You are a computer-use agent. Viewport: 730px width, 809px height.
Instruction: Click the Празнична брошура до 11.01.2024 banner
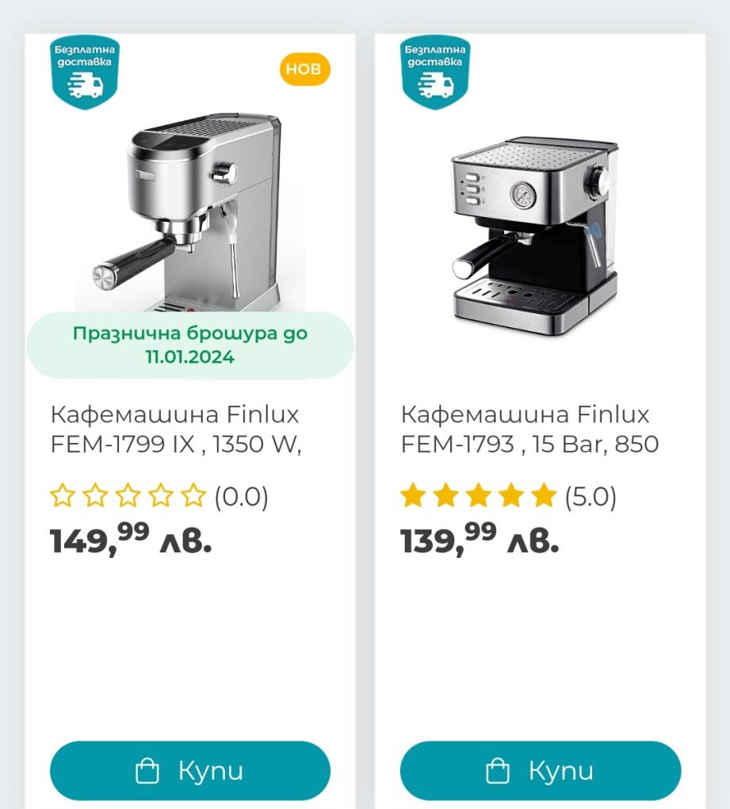190,345
